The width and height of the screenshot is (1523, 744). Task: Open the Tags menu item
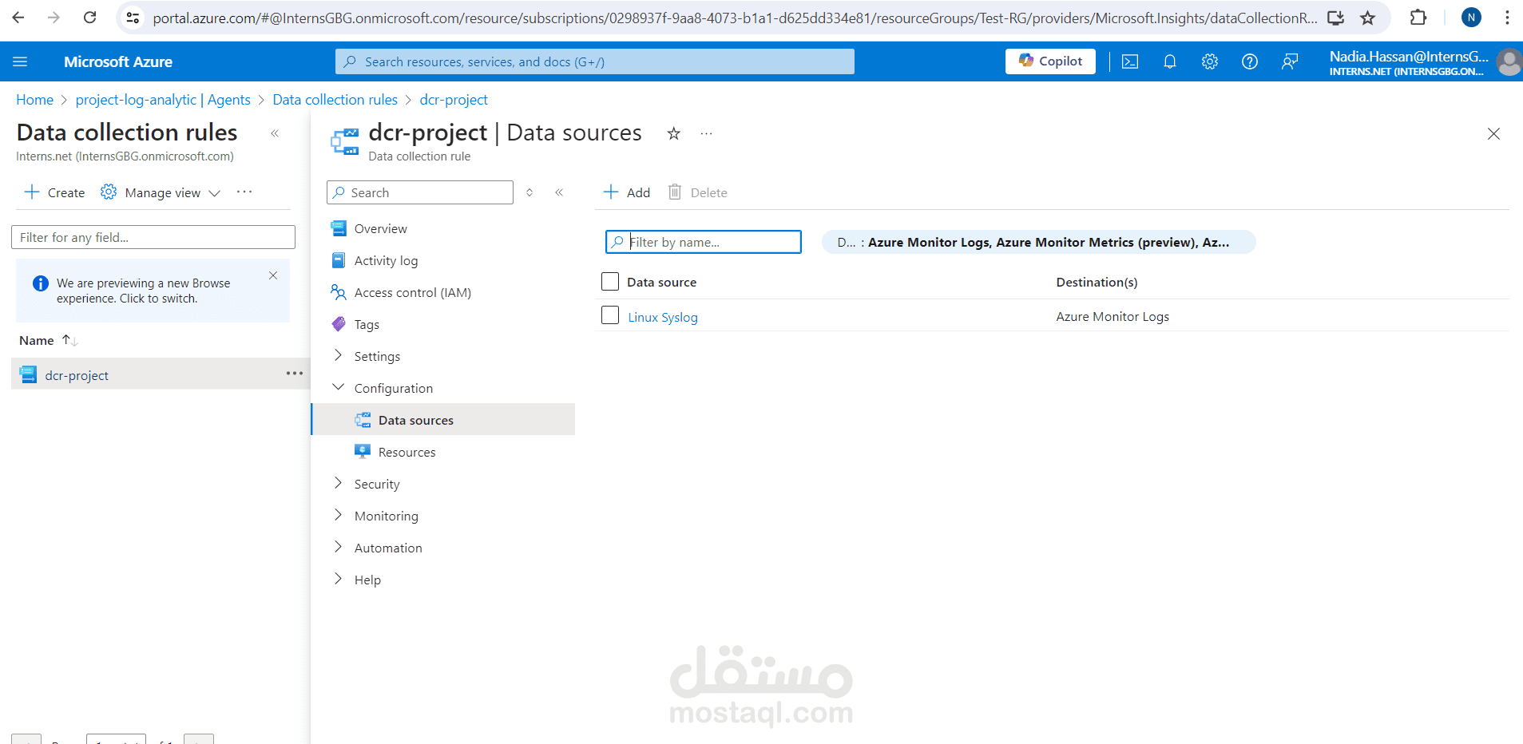point(367,324)
